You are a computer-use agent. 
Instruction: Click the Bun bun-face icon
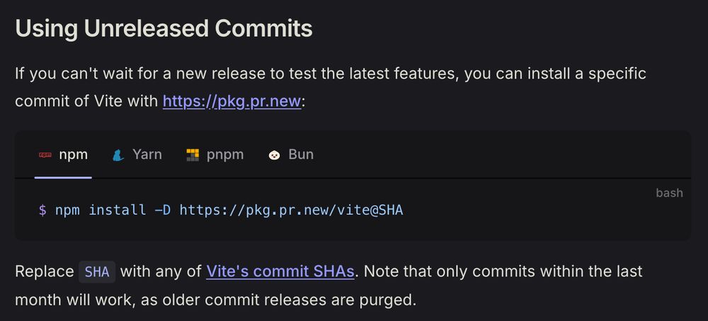coord(274,155)
